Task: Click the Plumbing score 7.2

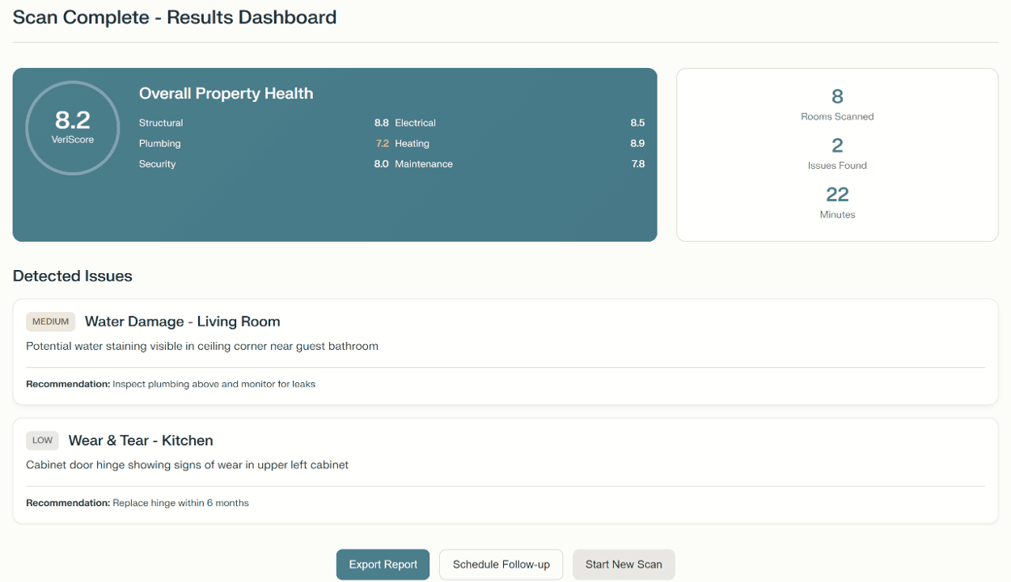Action: (383, 143)
